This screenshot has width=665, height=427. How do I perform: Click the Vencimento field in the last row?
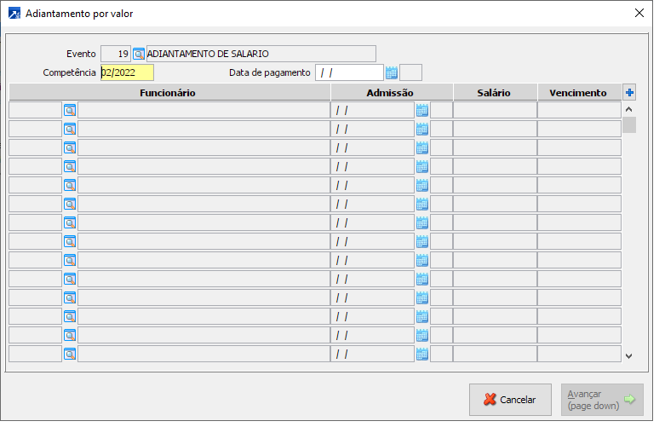coord(579,354)
